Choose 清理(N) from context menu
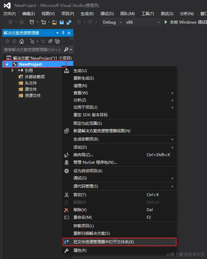This screenshot has width=207, height=259. [x=119, y=85]
